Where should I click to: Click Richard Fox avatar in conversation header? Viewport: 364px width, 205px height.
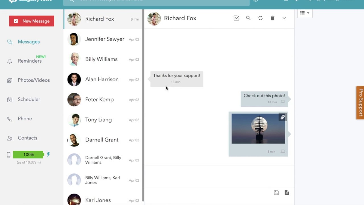(154, 19)
